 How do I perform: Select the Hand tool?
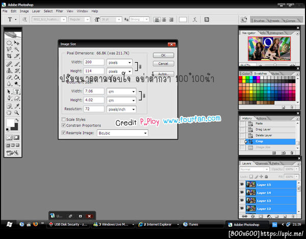[9, 113]
